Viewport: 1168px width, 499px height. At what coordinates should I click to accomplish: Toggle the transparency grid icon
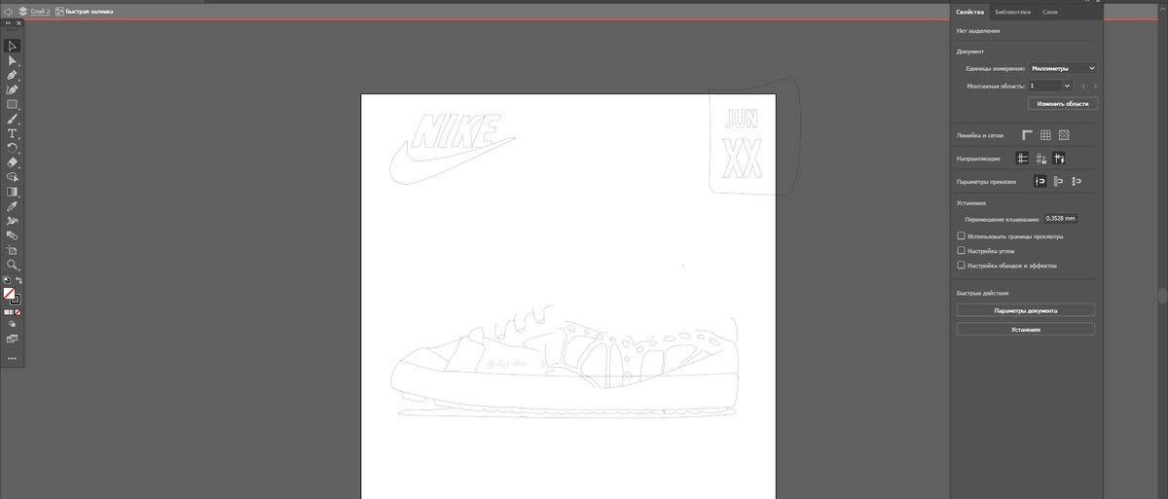point(1064,135)
